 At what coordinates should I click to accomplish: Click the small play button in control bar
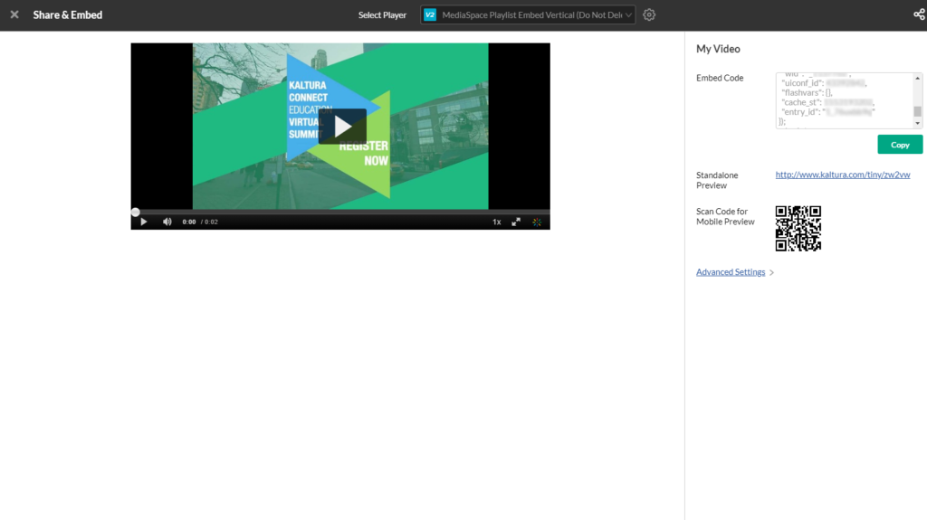(x=144, y=222)
